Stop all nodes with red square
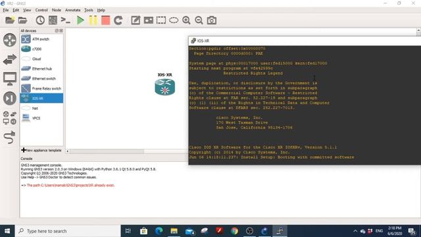This screenshot has width=421, height=237. pos(105,20)
